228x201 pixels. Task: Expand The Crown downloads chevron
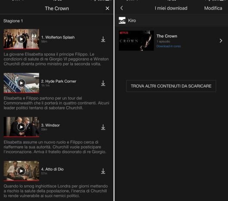[221, 41]
